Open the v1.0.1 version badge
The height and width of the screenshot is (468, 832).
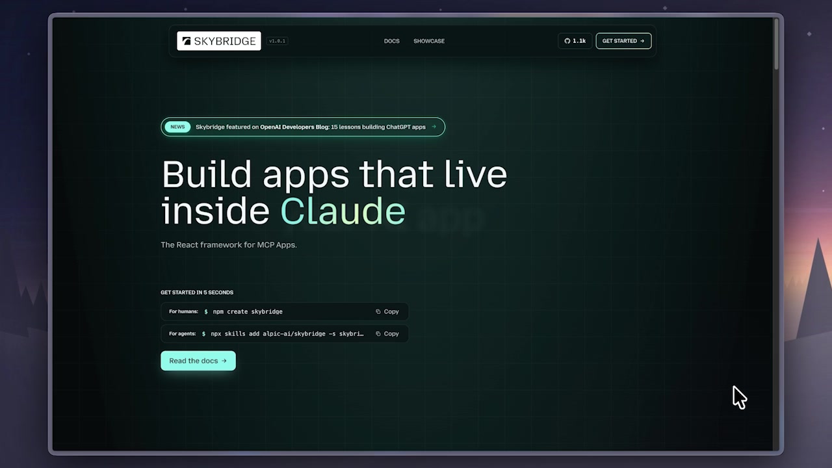tap(278, 41)
